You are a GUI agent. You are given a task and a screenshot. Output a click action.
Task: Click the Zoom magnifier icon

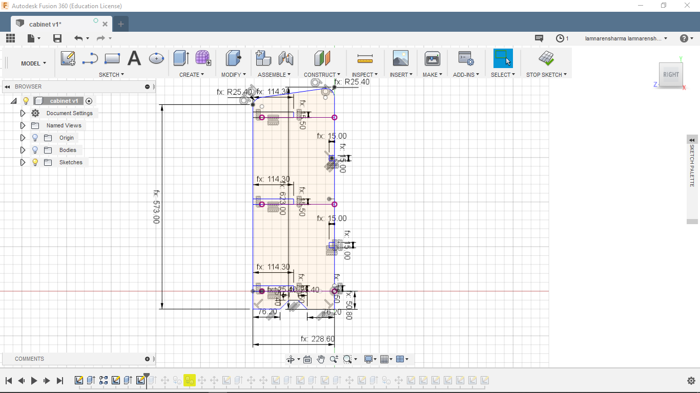click(x=334, y=359)
